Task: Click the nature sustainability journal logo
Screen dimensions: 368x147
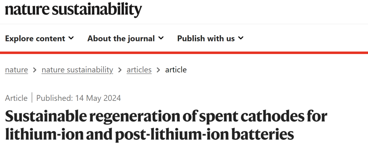Action: click(x=74, y=10)
